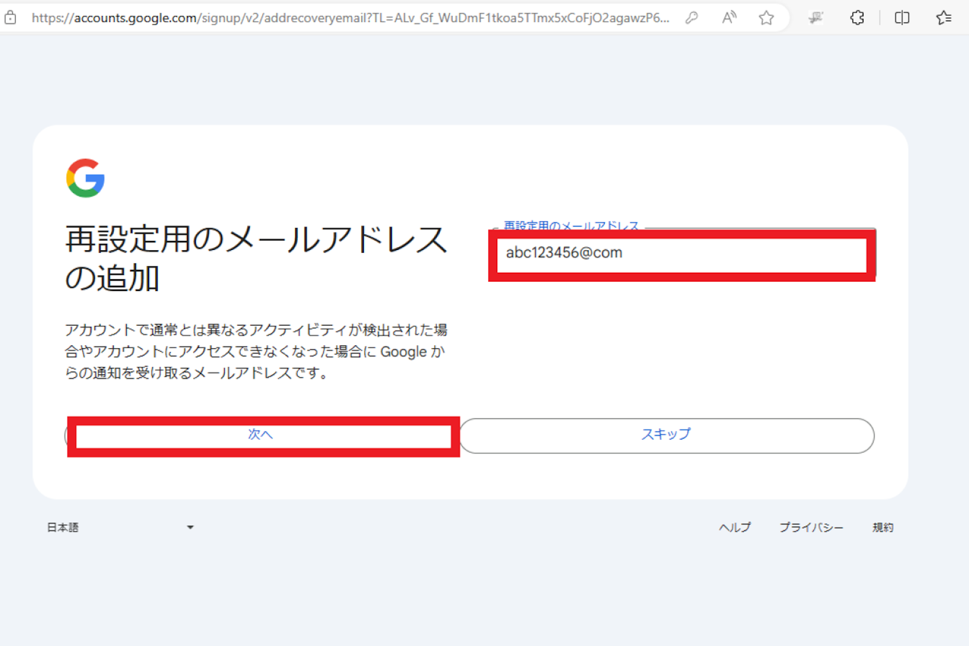
Task: Click the faded extension icon beside the puzzle piece
Action: click(816, 18)
